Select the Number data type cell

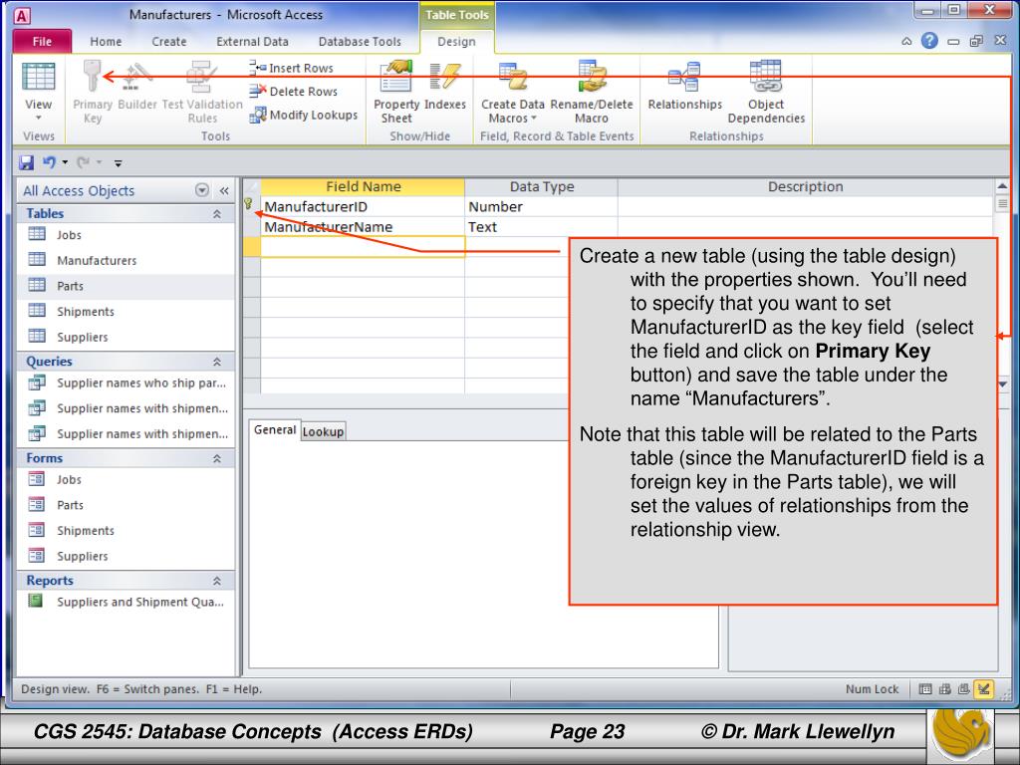tap(541, 207)
